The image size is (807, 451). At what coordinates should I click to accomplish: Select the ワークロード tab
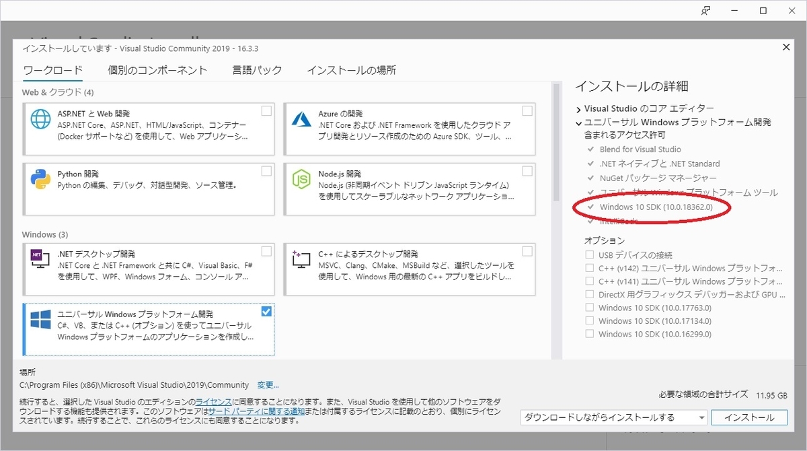[x=52, y=70]
